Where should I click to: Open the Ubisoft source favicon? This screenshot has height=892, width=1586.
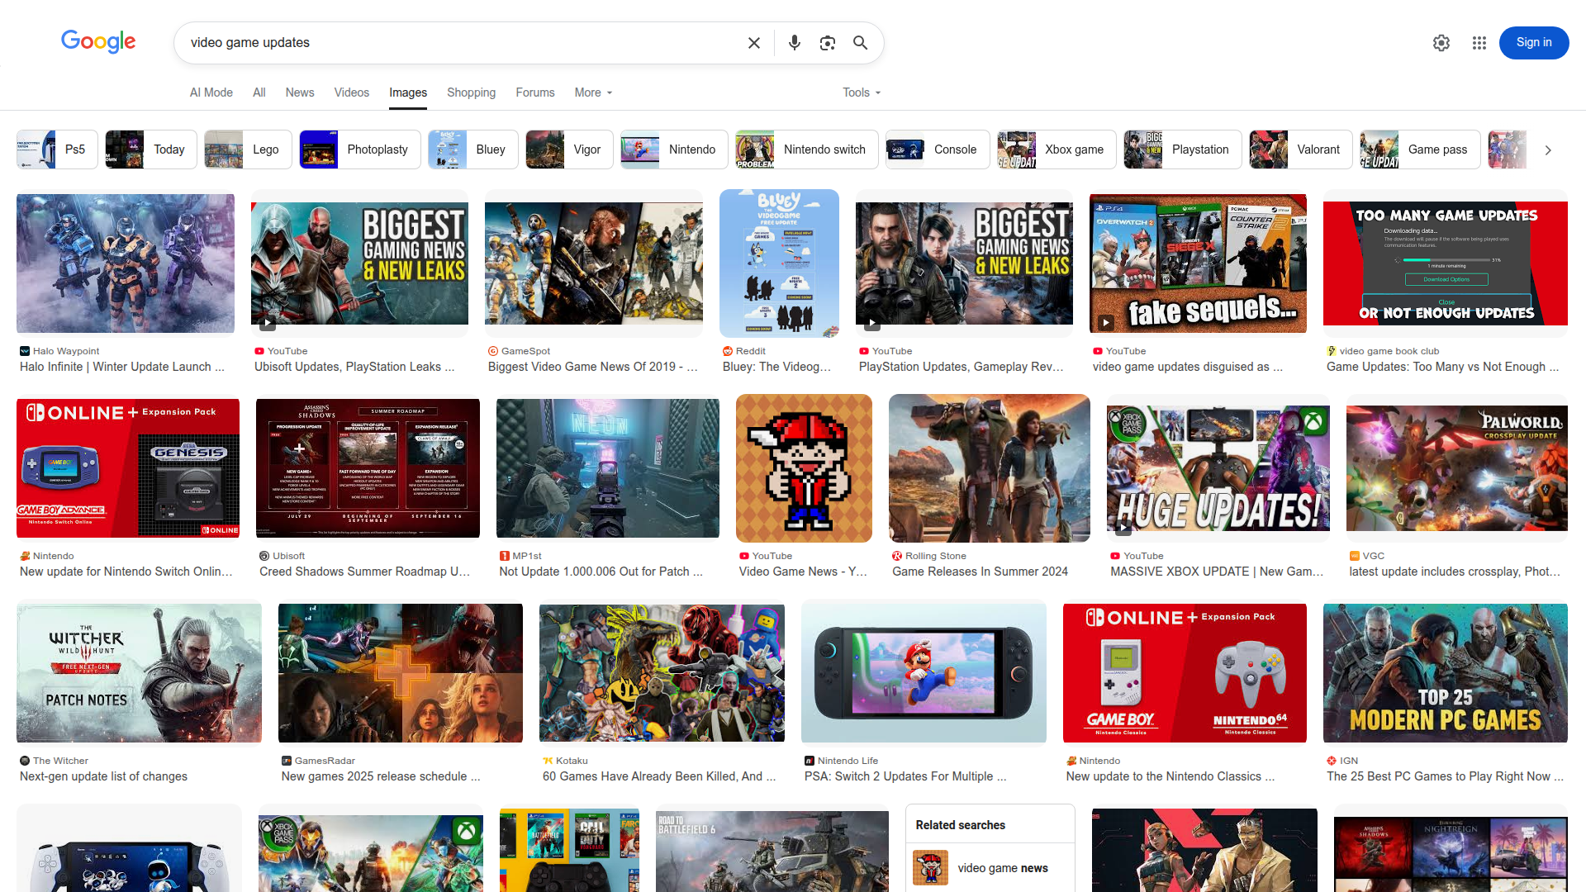[x=264, y=556]
